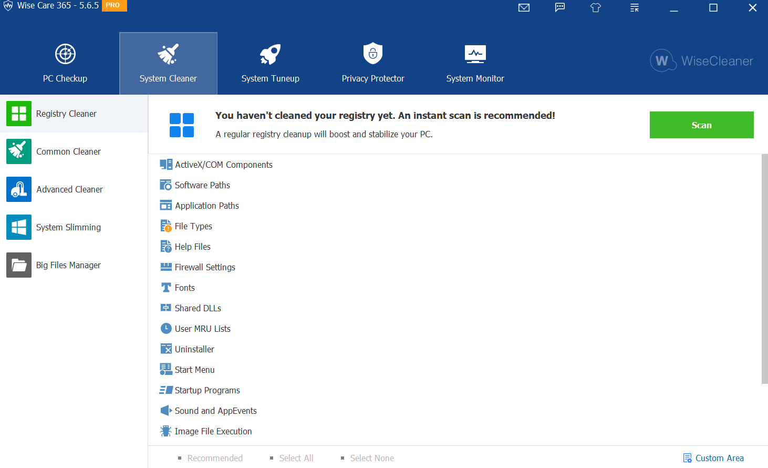This screenshot has height=468, width=768.
Task: Select the System Cleaner tab
Action: (168, 64)
